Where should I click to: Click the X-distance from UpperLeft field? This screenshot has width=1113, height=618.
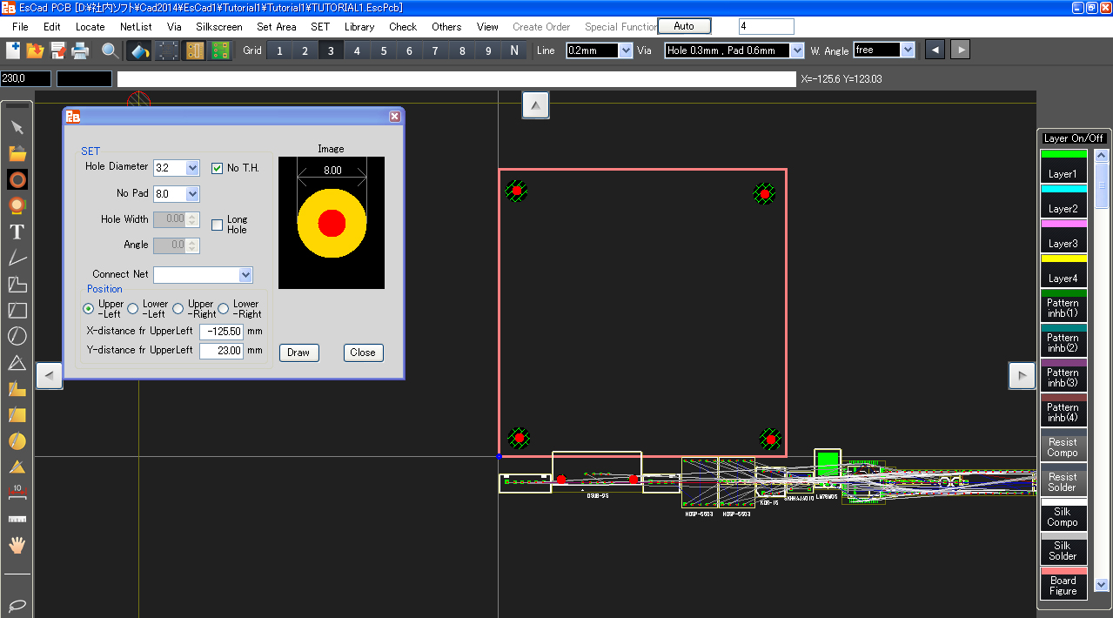click(221, 332)
